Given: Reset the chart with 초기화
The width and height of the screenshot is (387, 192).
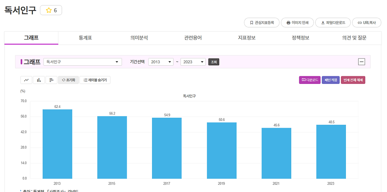Looking at the screenshot, I should (68, 80).
